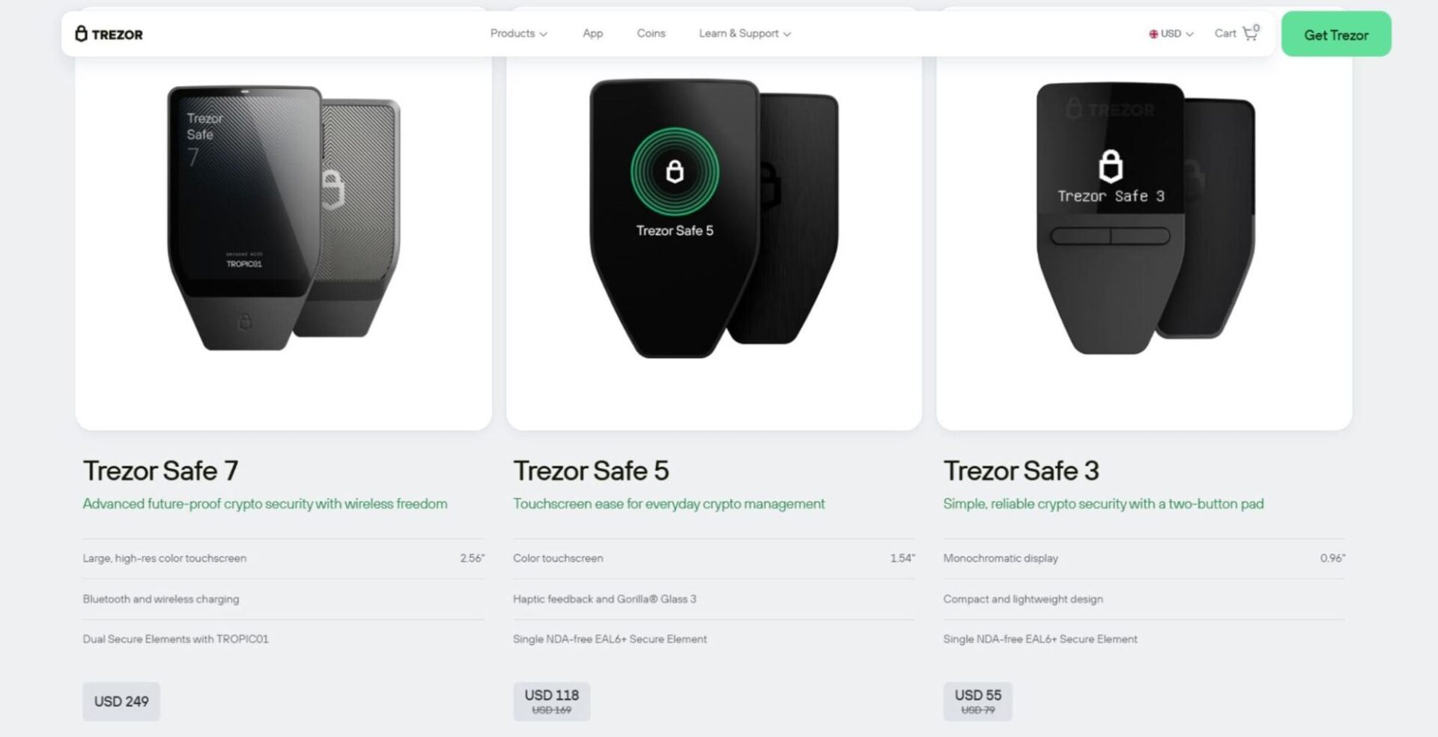Screen dimensions: 1438x737
Task: Expand the Products dropdown menu
Action: coord(518,34)
